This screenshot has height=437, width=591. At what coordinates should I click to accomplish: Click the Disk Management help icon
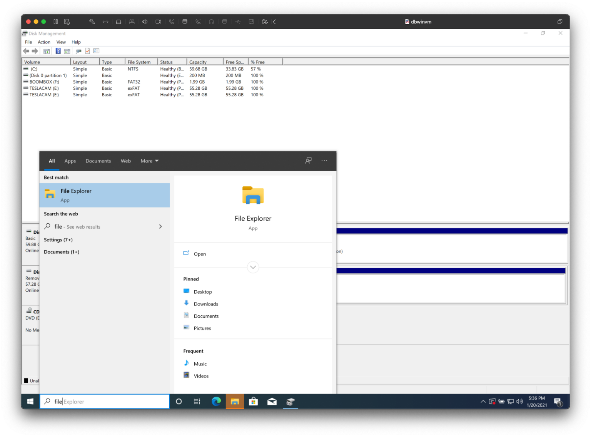[x=58, y=51]
